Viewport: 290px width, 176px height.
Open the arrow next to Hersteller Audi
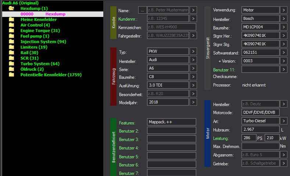(193, 60)
